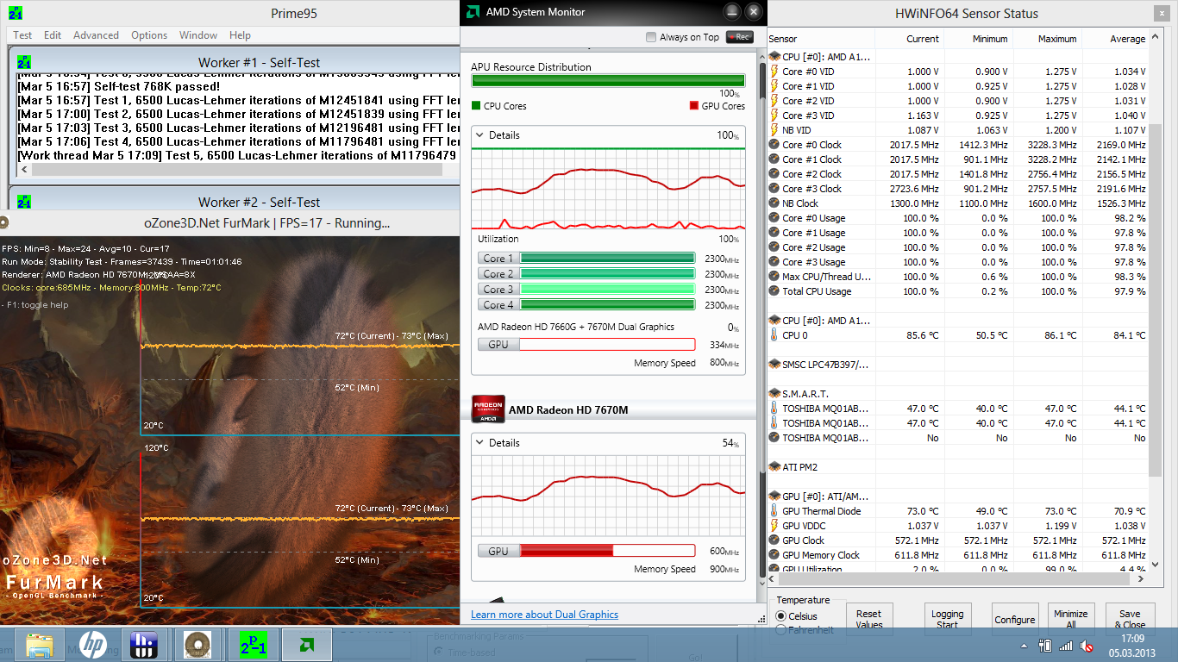Click FurMark text 'F1: toggle help'
This screenshot has width=1178, height=662.
(36, 305)
